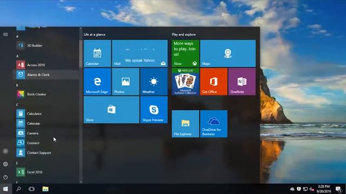
Task: Click the 'Play and explore' group title
Action: pyautogui.click(x=184, y=34)
